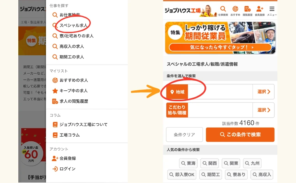Select 関西 popular search tag
The width and height of the screenshot is (296, 183).
coord(210,163)
